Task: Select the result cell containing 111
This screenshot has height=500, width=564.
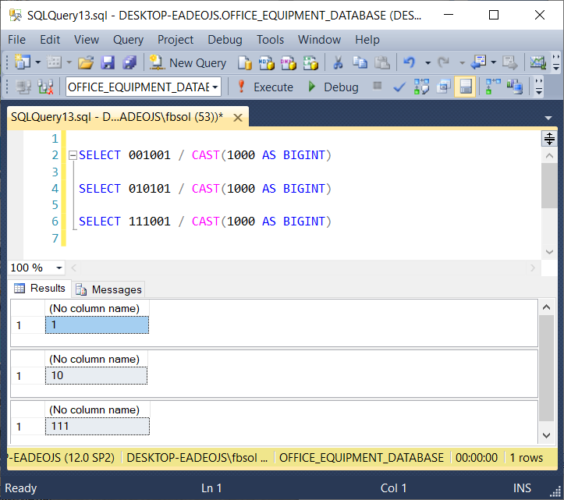Action: coord(97,426)
